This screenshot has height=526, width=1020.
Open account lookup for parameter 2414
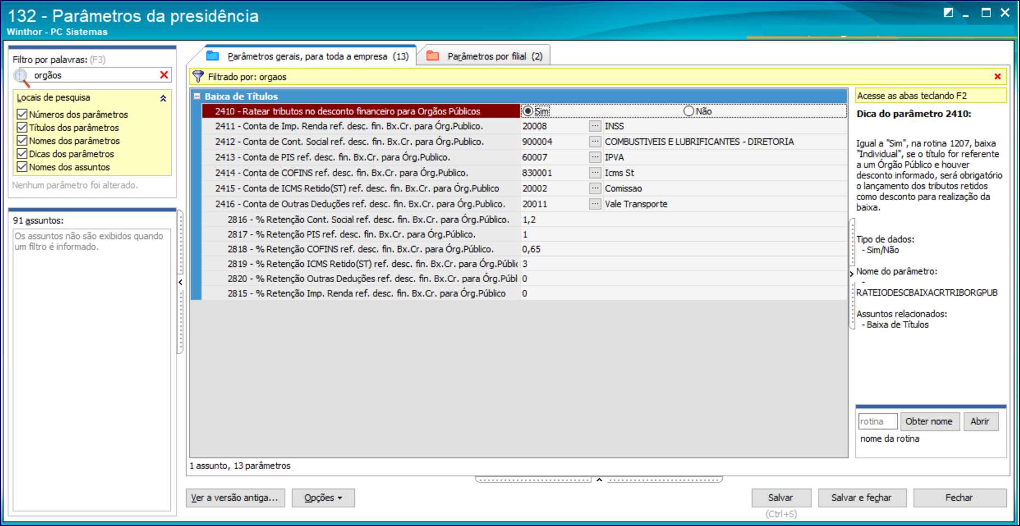click(x=595, y=173)
